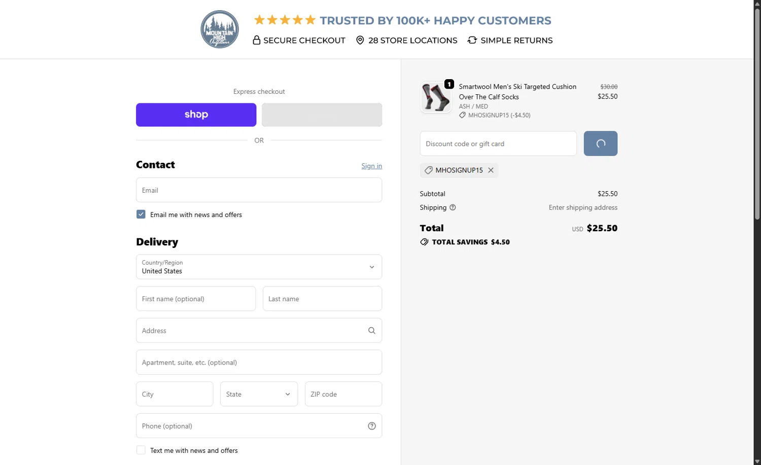This screenshot has width=761, height=465.
Task: Click the discount code apply button
Action: [600, 144]
